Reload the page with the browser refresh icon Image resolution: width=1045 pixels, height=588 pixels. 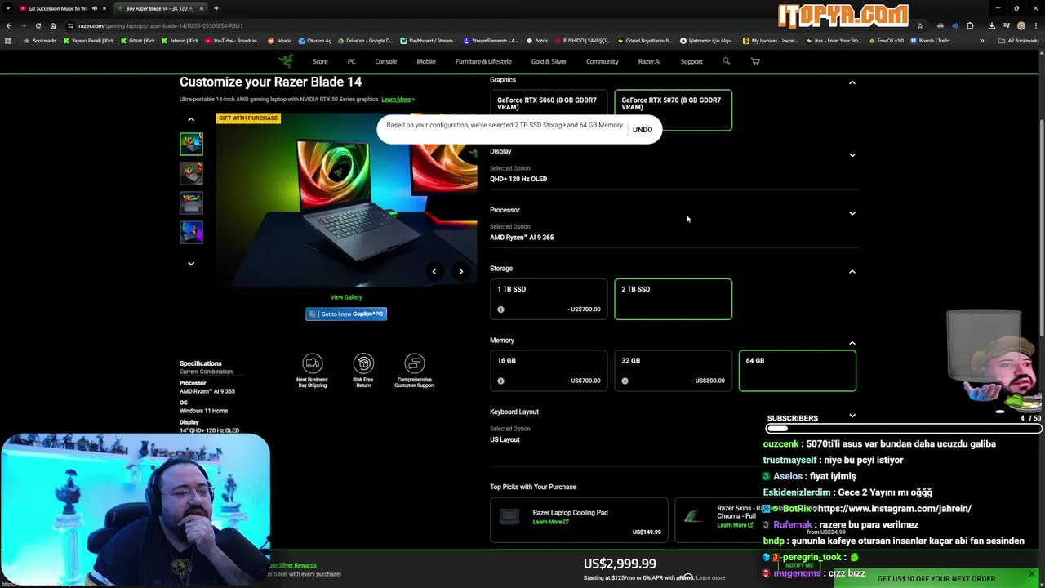coord(38,25)
